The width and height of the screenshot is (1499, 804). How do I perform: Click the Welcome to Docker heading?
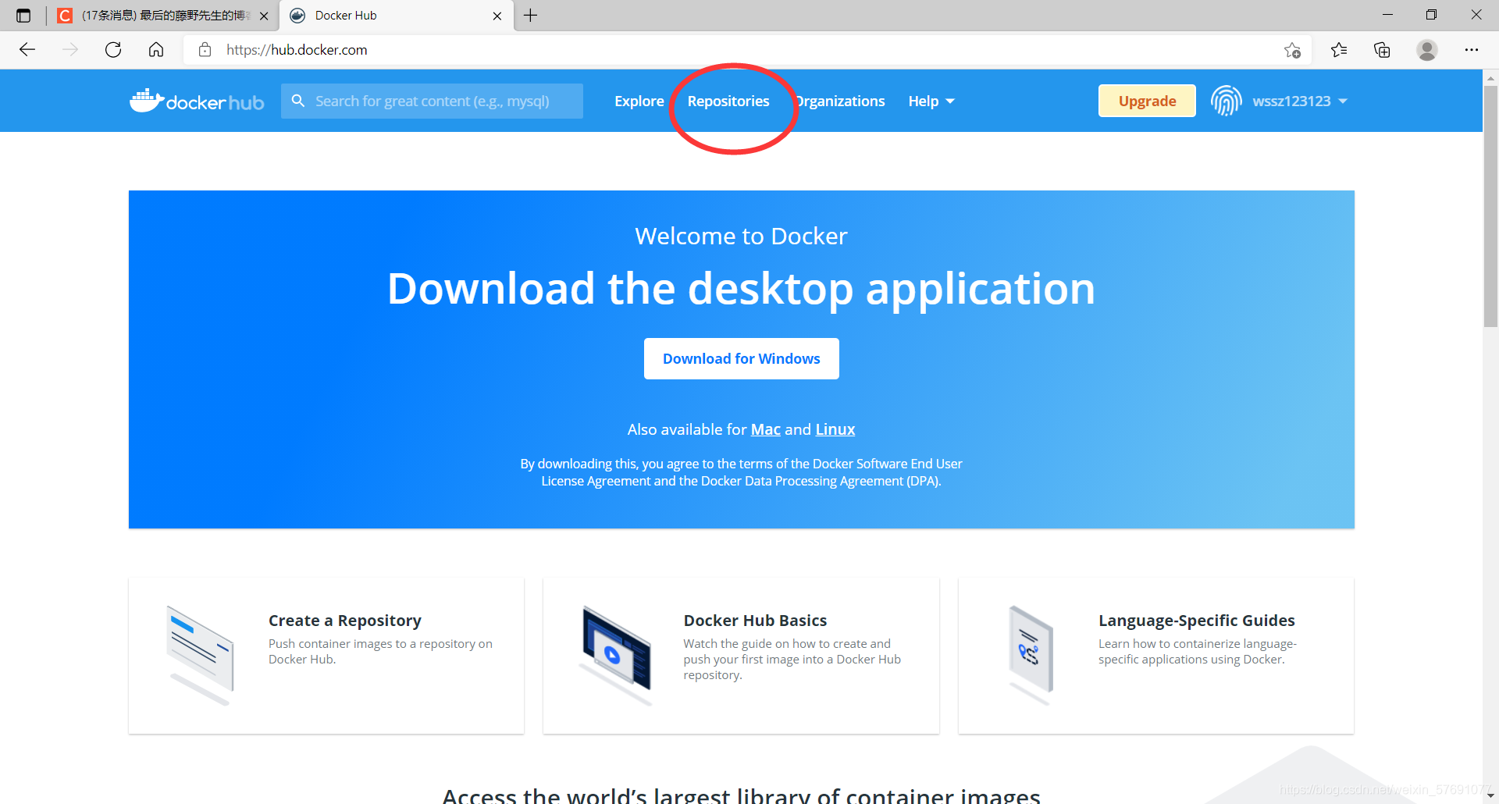741,236
